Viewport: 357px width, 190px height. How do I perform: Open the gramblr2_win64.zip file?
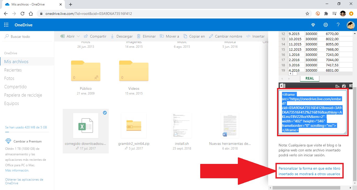click(x=134, y=131)
